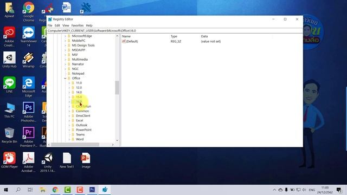Open volume control in system tray

[304, 190]
